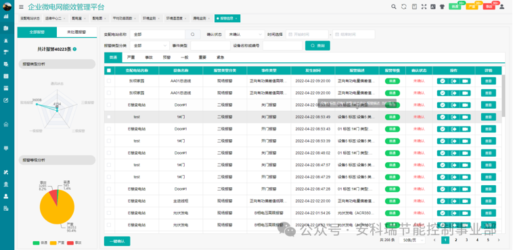Open the 结束时间 date picker
The image size is (513, 250).
[354, 34]
